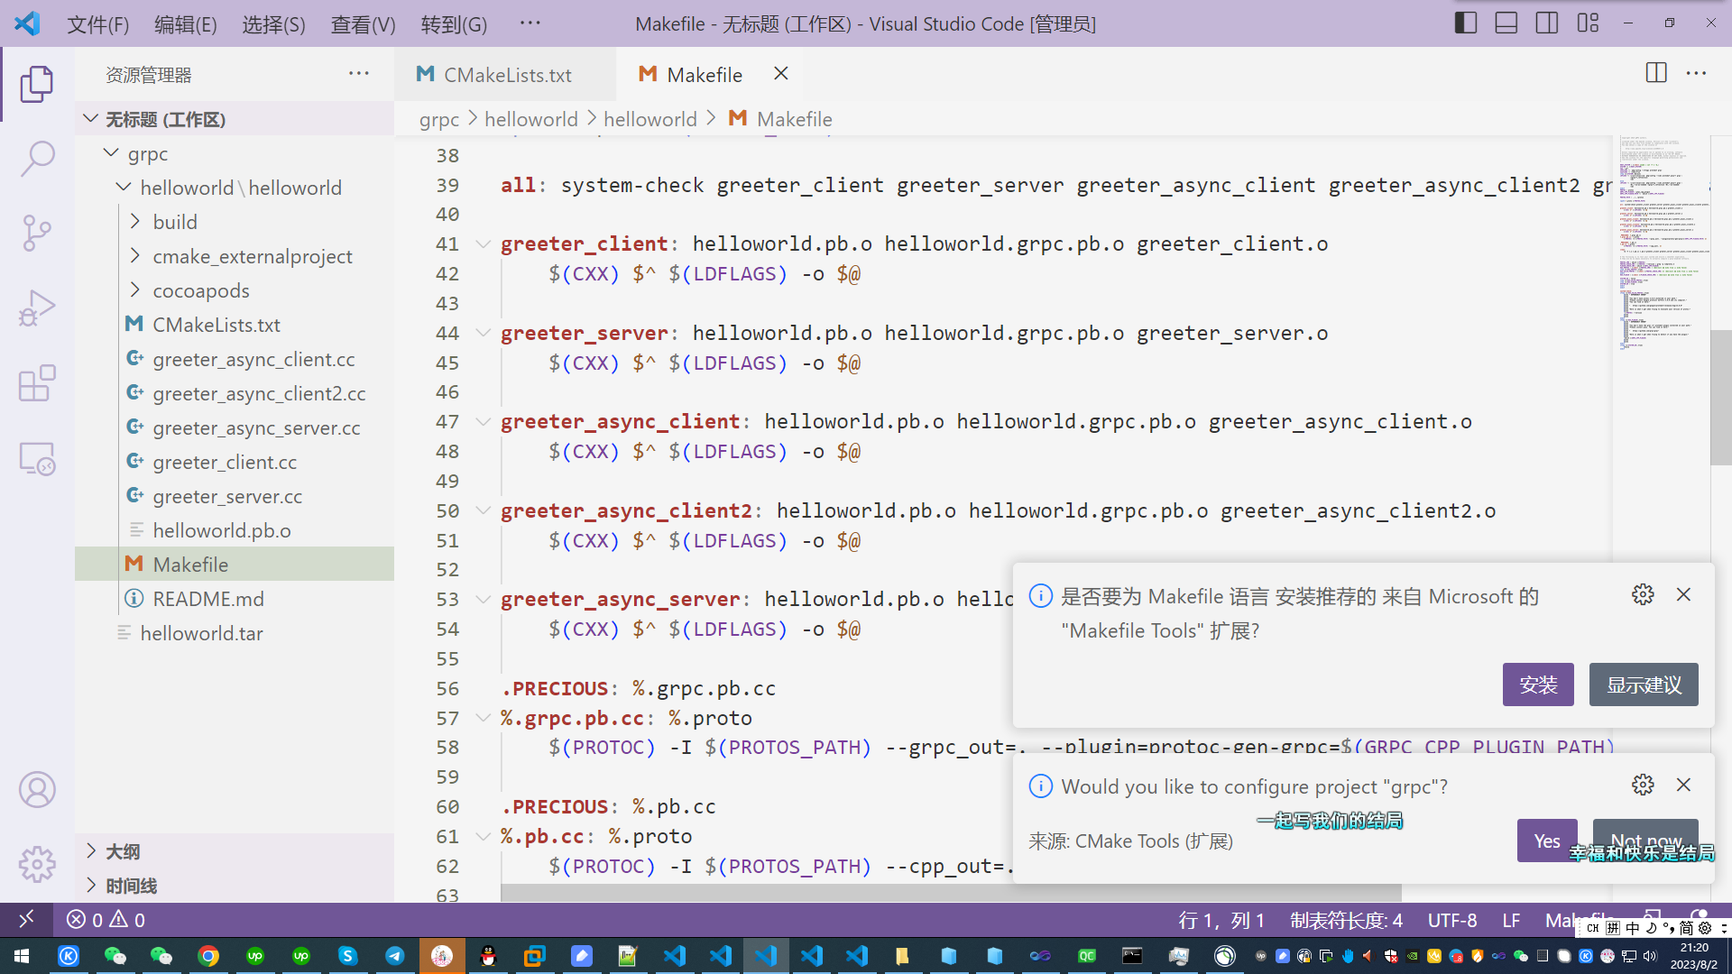Open the 查看 menu
This screenshot has height=974, width=1732.
tap(362, 24)
